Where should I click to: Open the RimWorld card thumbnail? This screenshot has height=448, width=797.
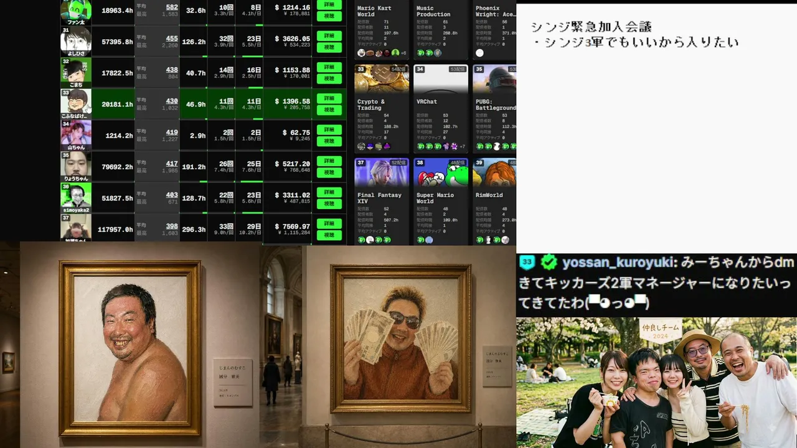[x=495, y=172]
